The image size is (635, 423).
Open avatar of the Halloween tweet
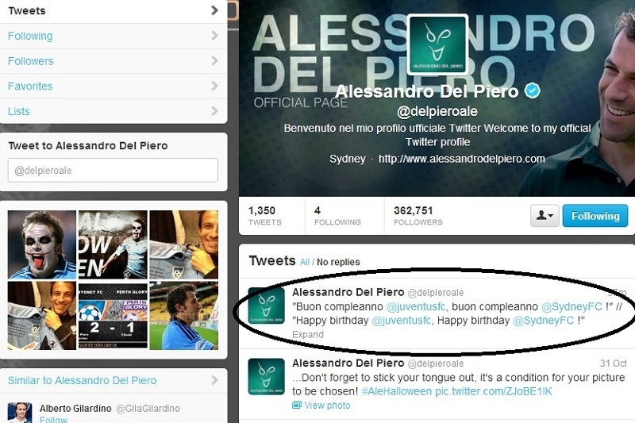pyautogui.click(x=266, y=376)
